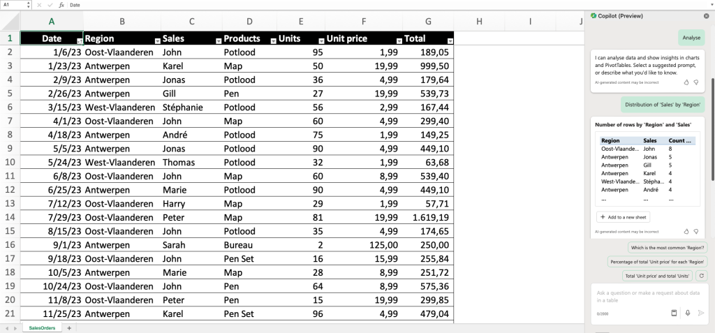
Task: Refresh the suggested Copilot prompts
Action: tap(702, 276)
